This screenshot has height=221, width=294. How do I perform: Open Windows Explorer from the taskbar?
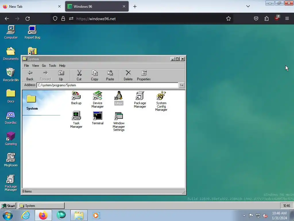[79, 215]
